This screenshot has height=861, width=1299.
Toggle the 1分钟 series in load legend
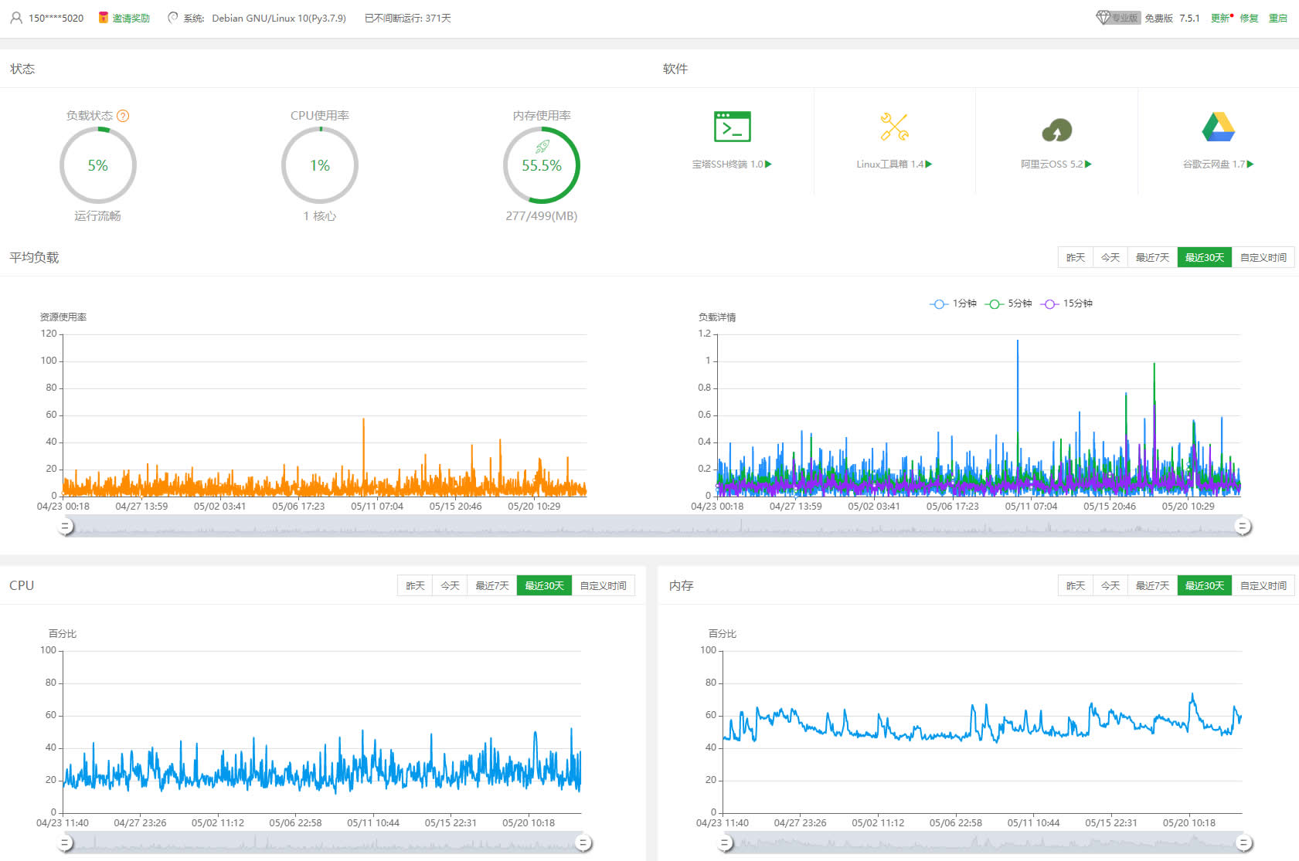click(x=953, y=303)
